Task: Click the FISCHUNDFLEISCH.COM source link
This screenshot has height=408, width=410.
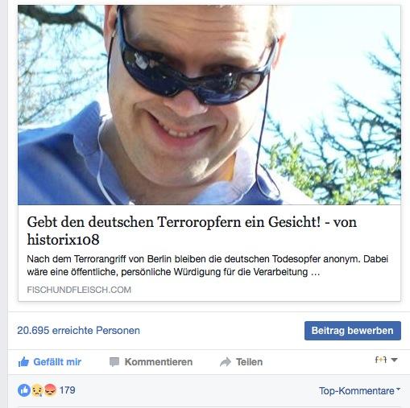Action: 79,290
